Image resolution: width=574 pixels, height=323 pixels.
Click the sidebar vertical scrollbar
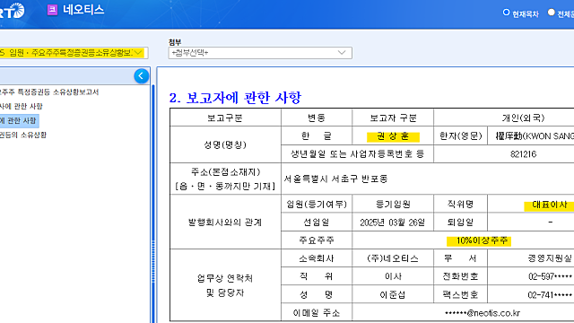click(153, 204)
